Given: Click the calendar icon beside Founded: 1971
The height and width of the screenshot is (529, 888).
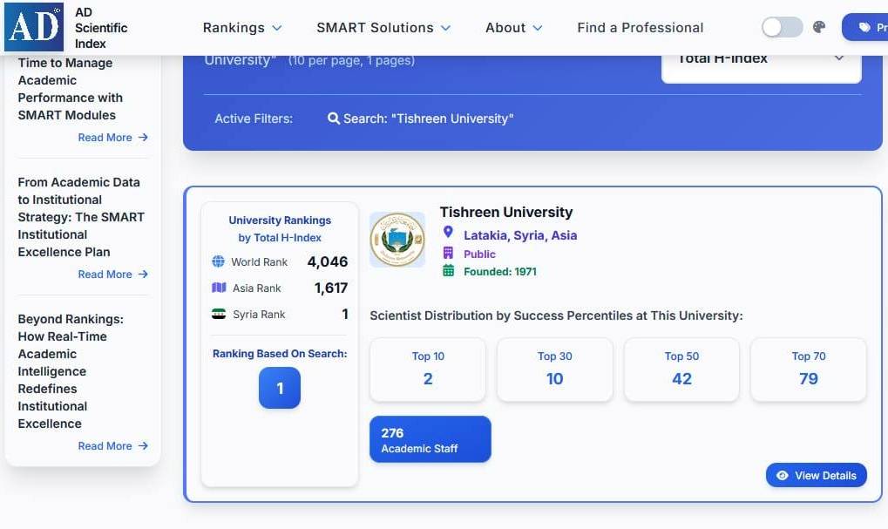Looking at the screenshot, I should point(450,271).
